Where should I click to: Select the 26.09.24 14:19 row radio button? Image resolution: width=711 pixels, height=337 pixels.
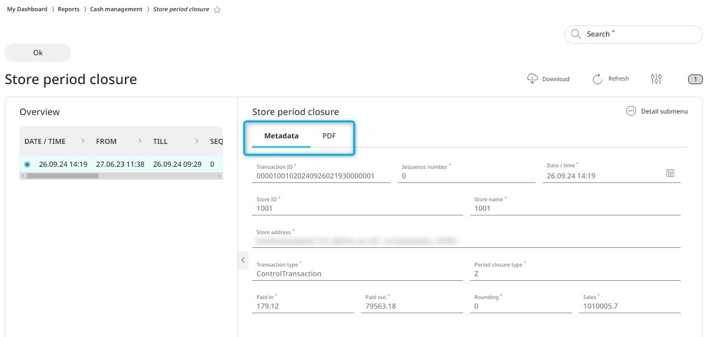[27, 164]
